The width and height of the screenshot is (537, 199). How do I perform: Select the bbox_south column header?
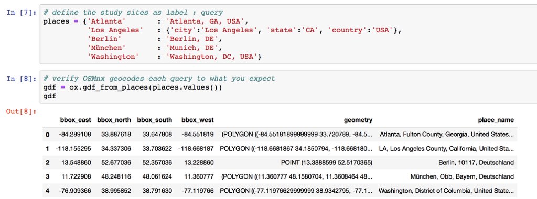(x=155, y=120)
